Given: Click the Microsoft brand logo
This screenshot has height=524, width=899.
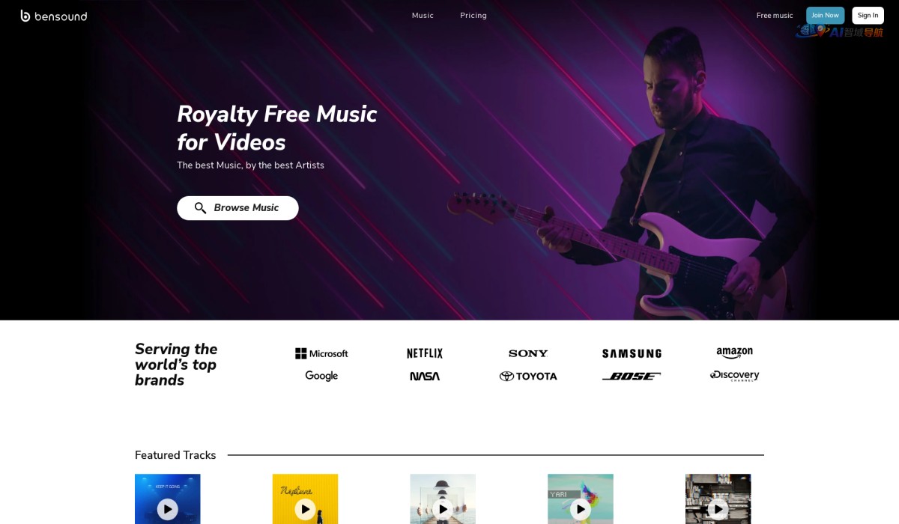Looking at the screenshot, I should (321, 353).
